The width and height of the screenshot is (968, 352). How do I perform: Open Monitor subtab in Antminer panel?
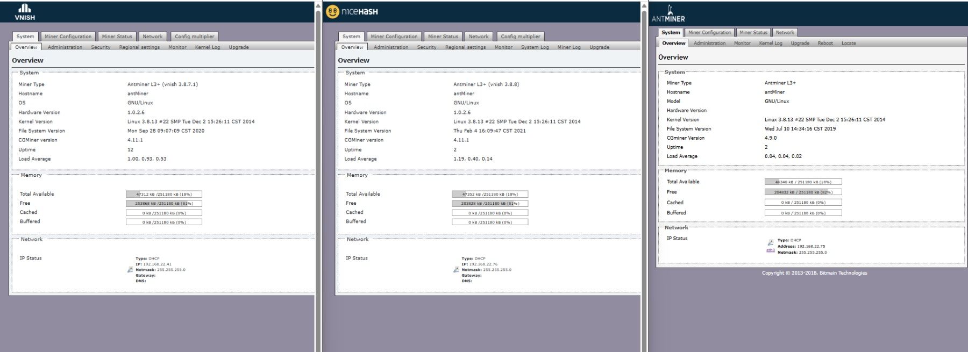tap(742, 43)
